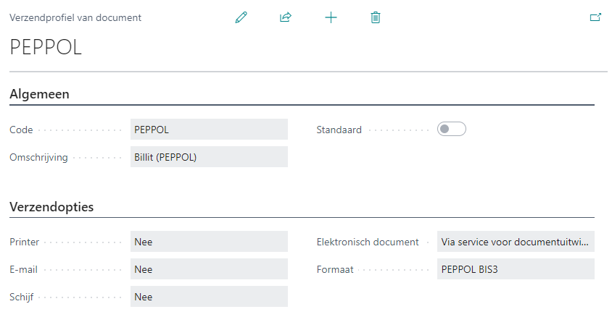Click the Printer label
The image size is (612, 317).
coord(24,242)
